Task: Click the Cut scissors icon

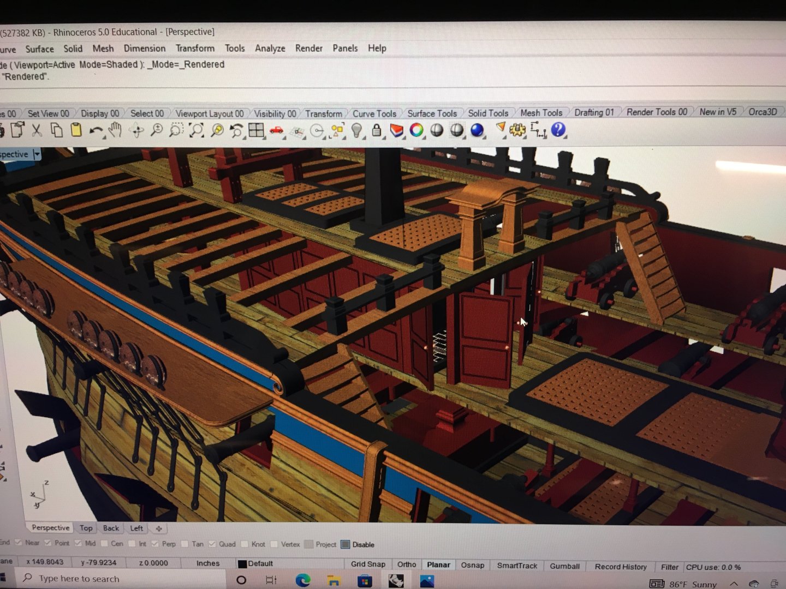Action: click(37, 130)
